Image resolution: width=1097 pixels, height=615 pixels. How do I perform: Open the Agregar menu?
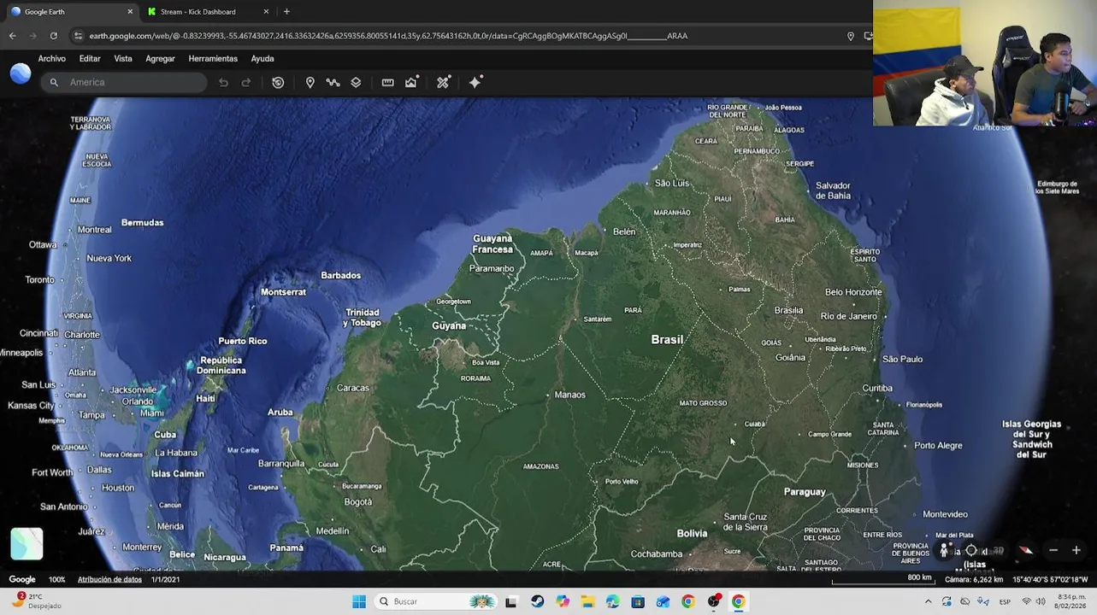click(x=160, y=59)
